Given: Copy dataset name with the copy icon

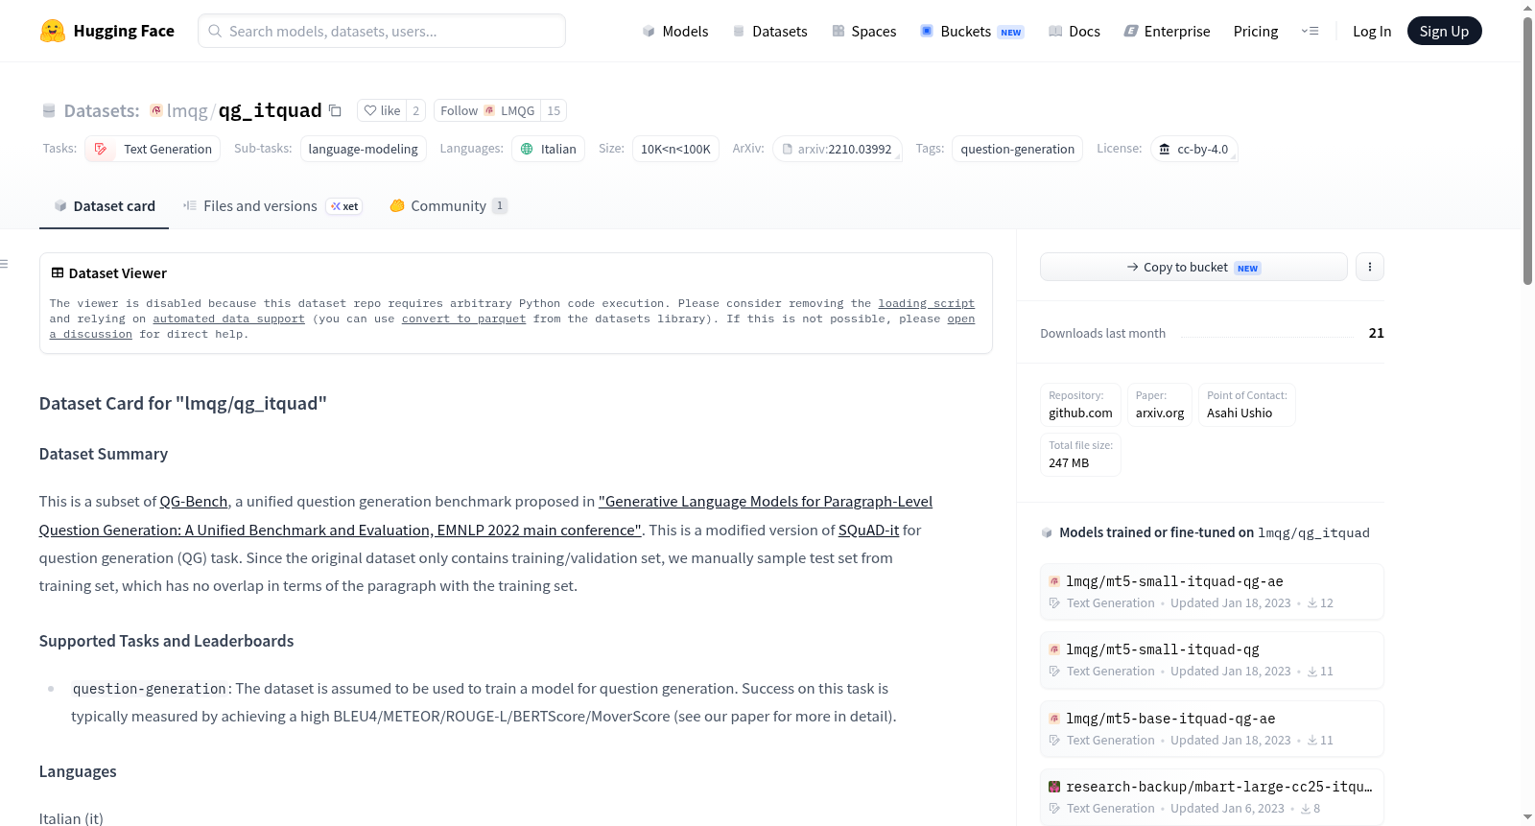Looking at the screenshot, I should point(335,110).
